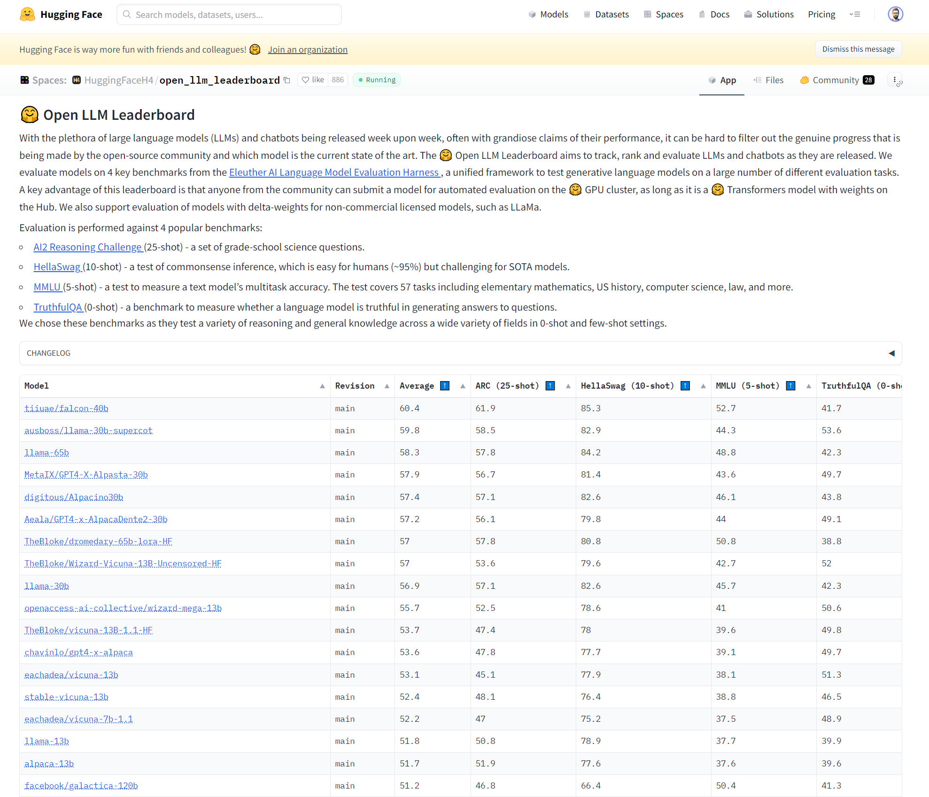Click the Datasets icon in the navbar
929x797 pixels.
[x=587, y=14]
